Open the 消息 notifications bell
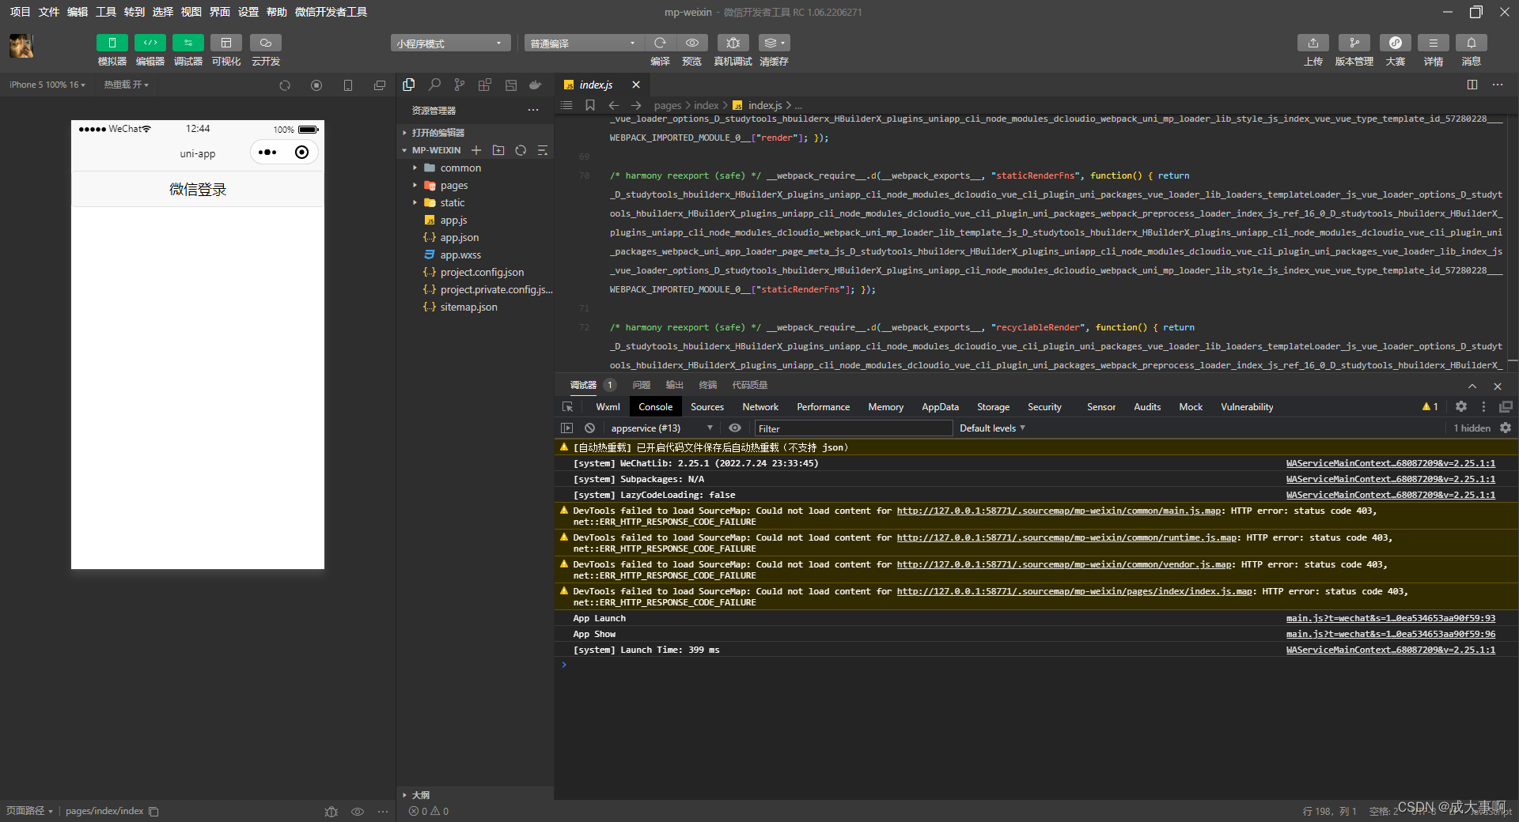The width and height of the screenshot is (1519, 822). (x=1471, y=43)
